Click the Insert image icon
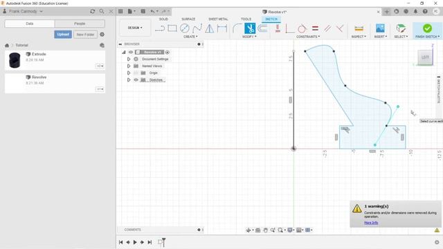 (x=380, y=28)
